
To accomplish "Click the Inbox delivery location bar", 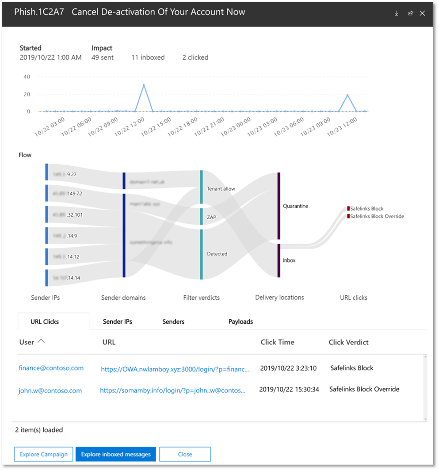I will pyautogui.click(x=279, y=260).
